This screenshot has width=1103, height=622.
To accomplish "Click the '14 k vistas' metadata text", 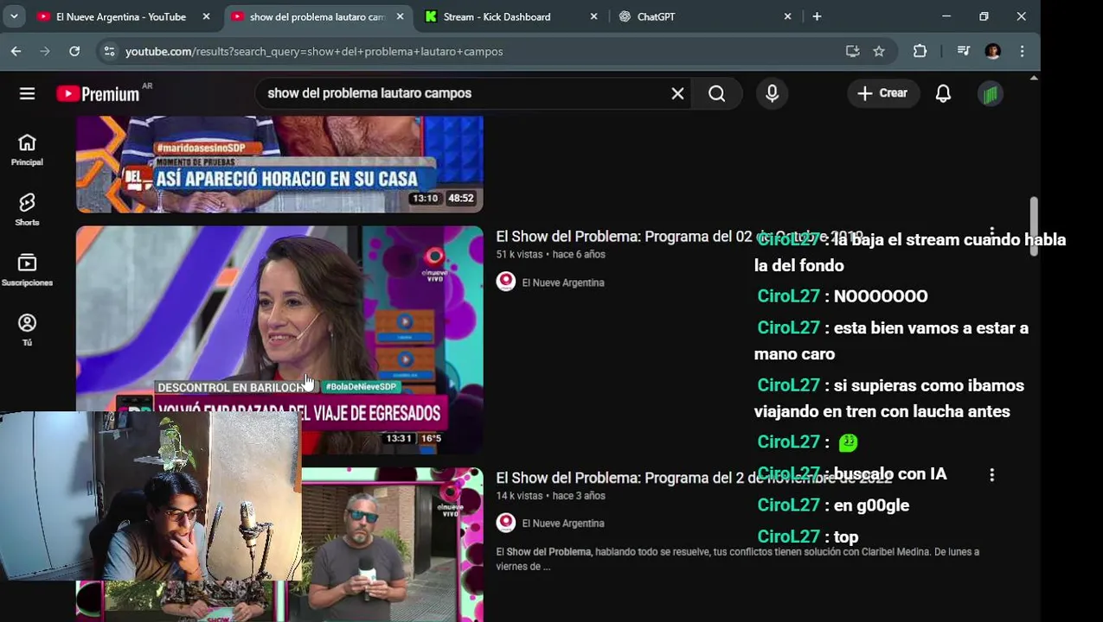I will pos(519,496).
